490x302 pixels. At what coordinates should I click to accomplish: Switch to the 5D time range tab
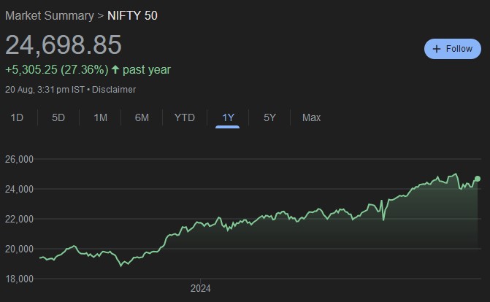point(58,117)
